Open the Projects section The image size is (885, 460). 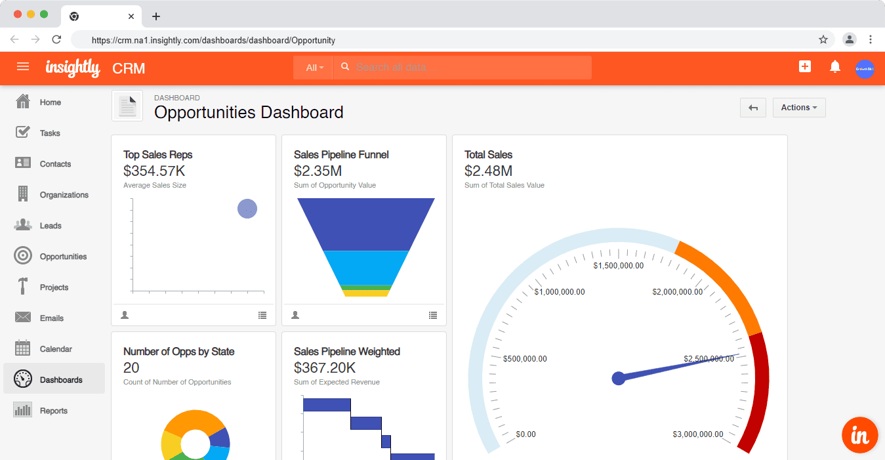click(52, 287)
